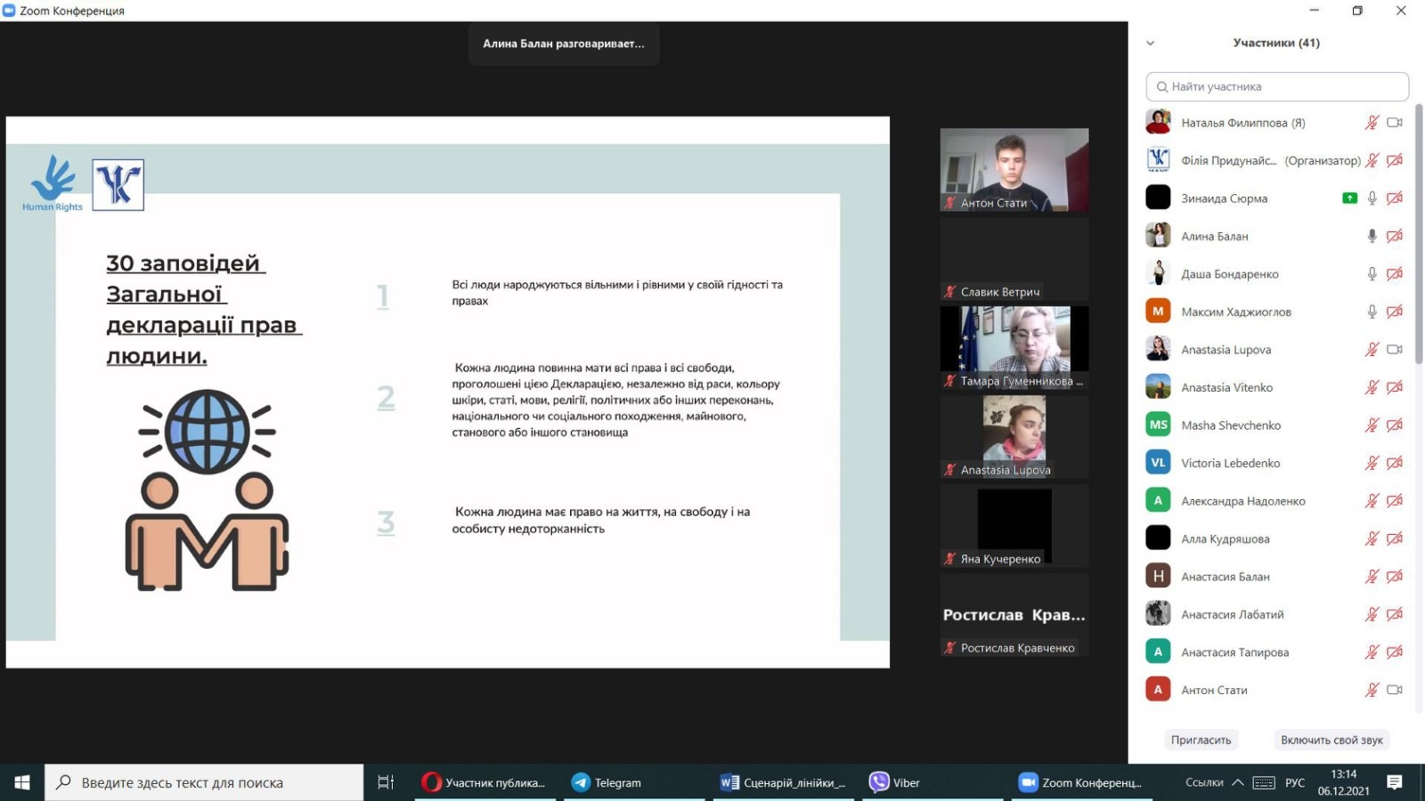Open the Windows notification center

(x=1395, y=782)
